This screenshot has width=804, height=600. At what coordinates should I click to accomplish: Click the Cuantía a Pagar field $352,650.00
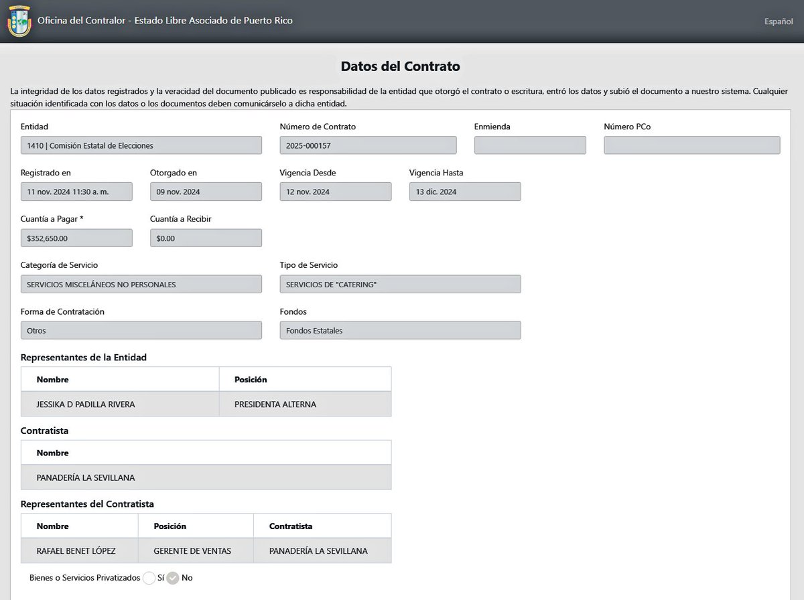pyautogui.click(x=76, y=238)
